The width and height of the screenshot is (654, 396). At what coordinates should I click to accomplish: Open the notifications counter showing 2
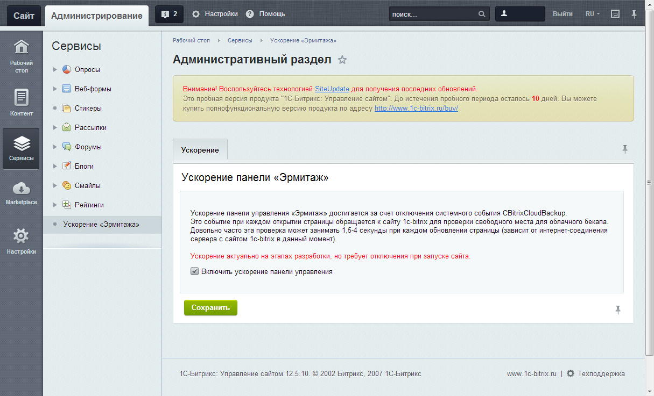(170, 13)
